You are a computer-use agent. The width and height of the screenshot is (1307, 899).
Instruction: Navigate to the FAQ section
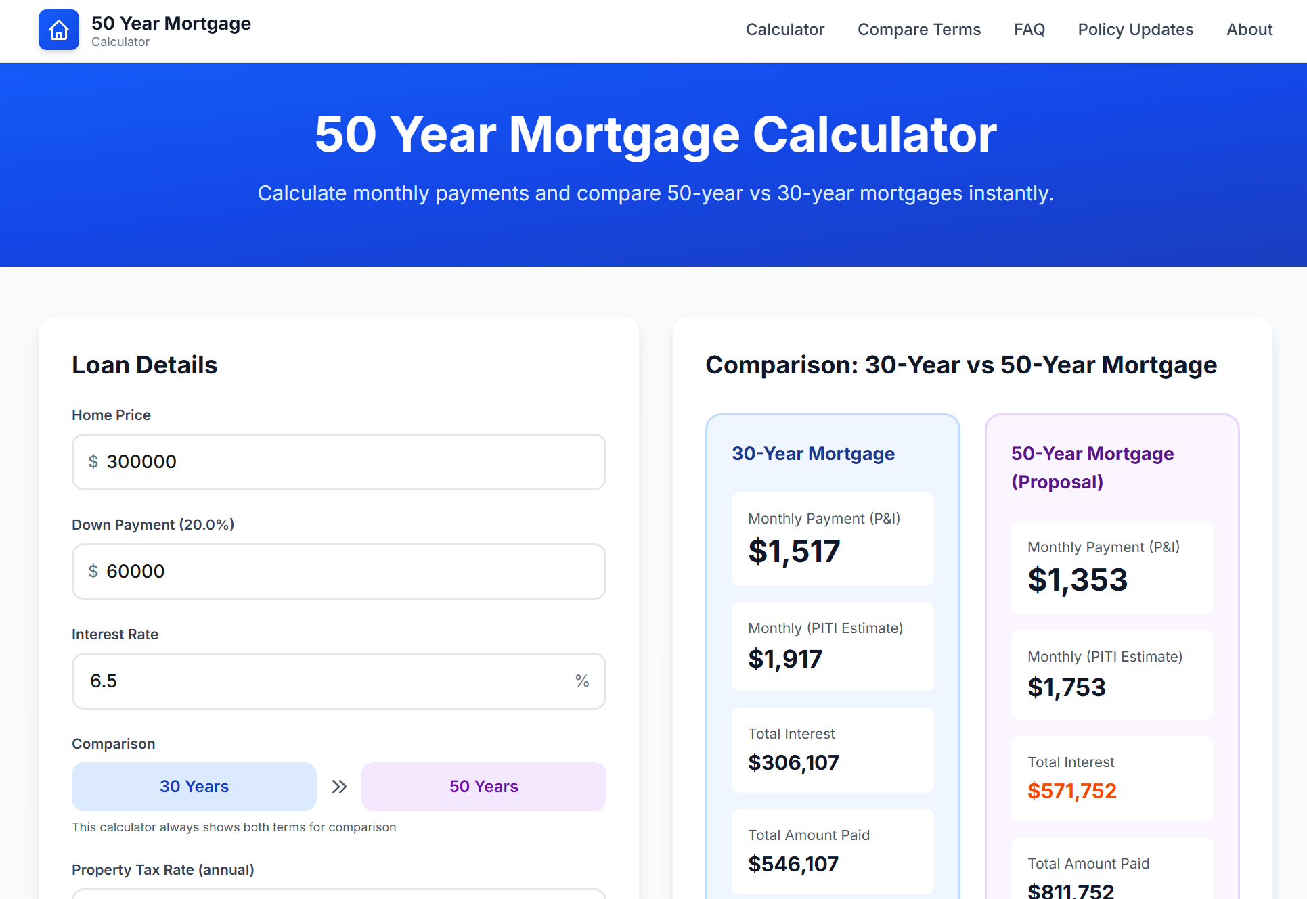click(1029, 30)
